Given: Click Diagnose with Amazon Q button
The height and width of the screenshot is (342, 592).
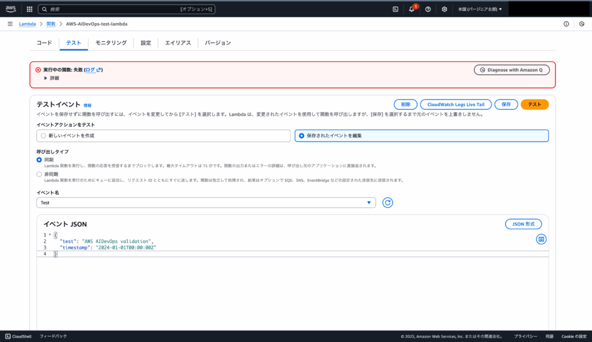Looking at the screenshot, I should point(511,69).
